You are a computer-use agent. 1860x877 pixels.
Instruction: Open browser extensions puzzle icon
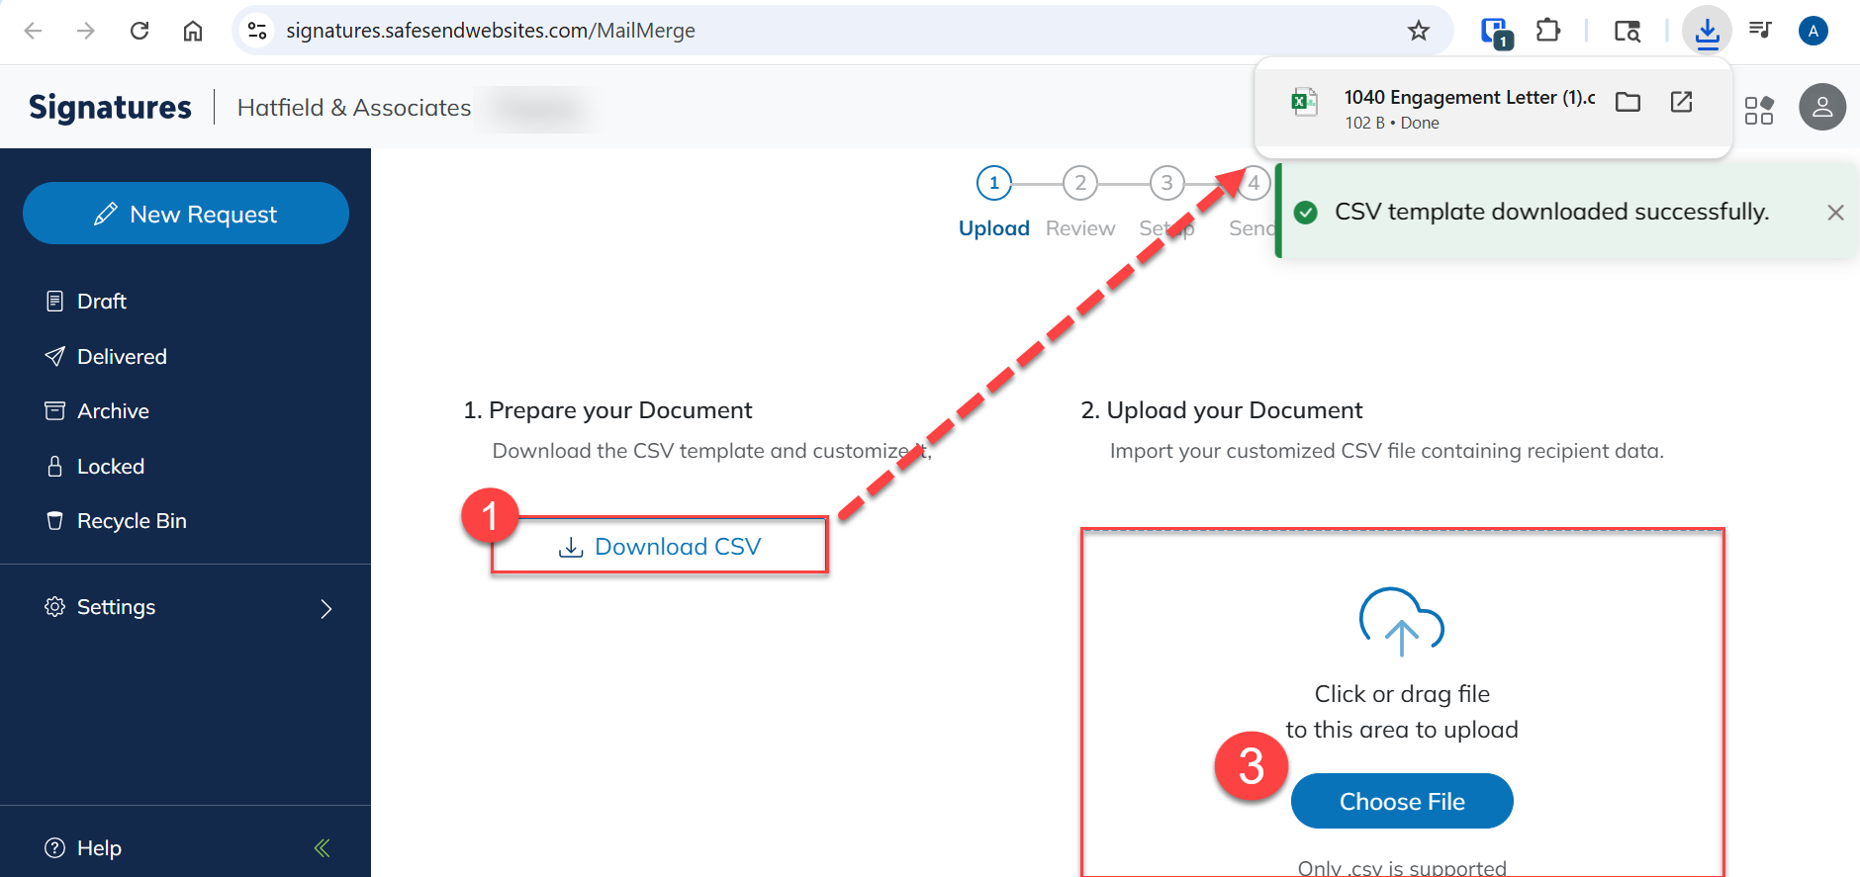point(1547,31)
